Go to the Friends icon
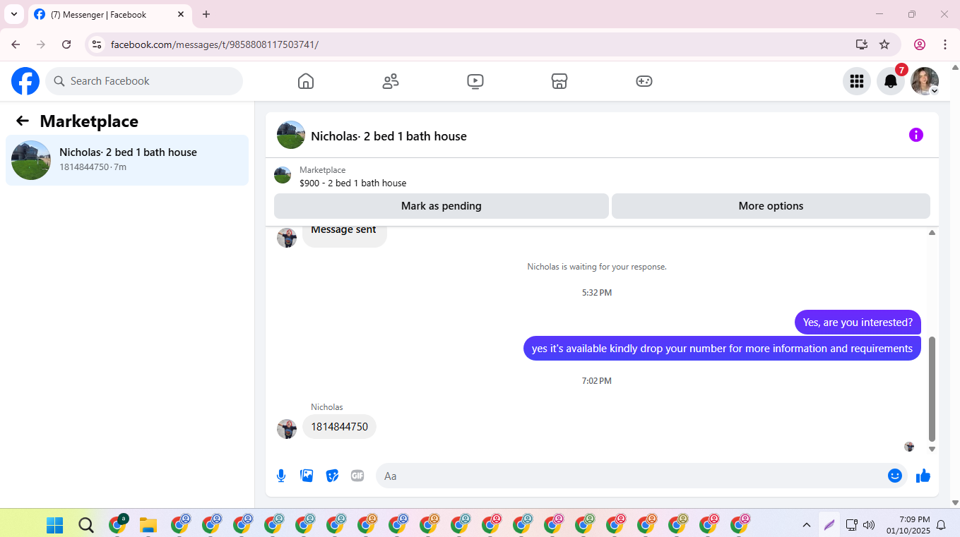This screenshot has height=537, width=960. click(x=391, y=81)
